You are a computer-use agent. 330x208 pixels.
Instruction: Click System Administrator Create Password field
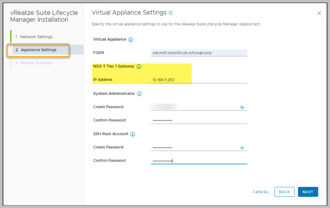pyautogui.click(x=194, y=107)
